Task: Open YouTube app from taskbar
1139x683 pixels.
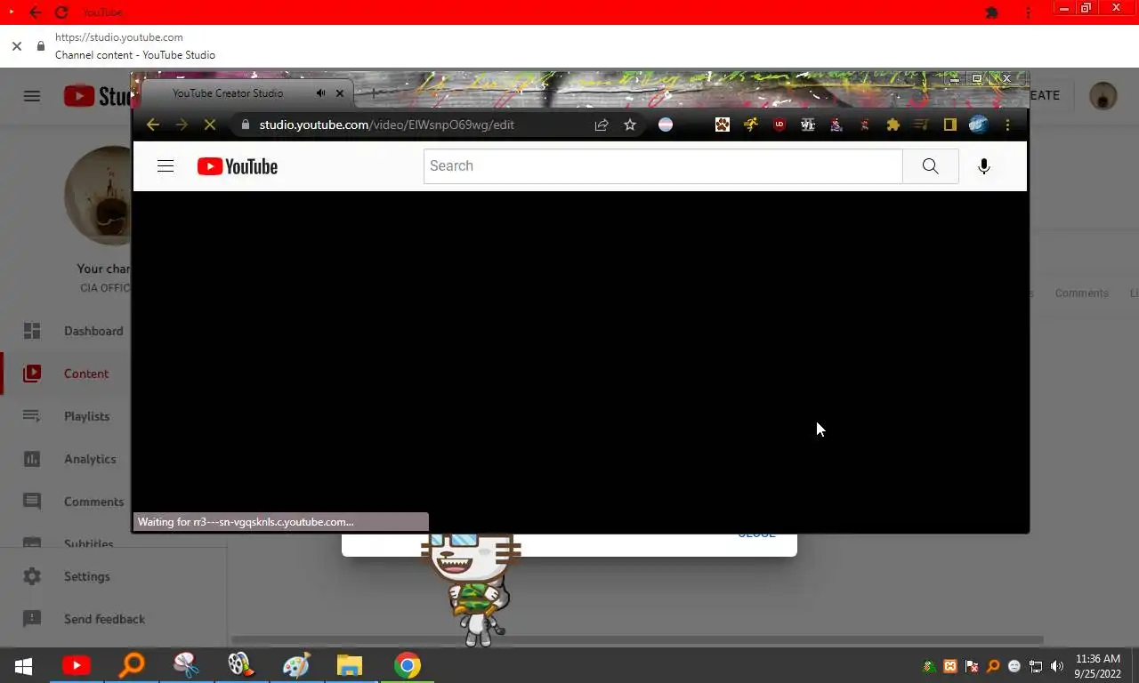Action: (77, 665)
